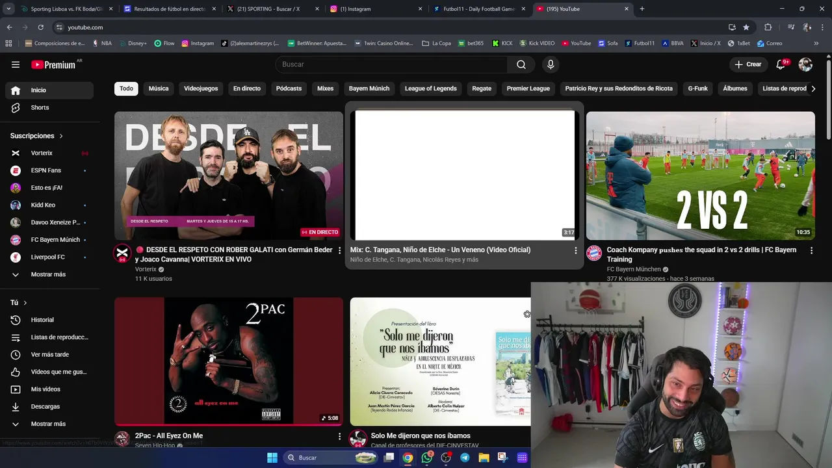Open the Windows Start menu
Image resolution: width=832 pixels, height=468 pixels.
272,458
